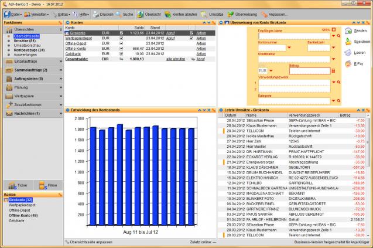373x248 pixels.
Task: Click the Überweisung toolbar icon
Action: click(x=230, y=15)
